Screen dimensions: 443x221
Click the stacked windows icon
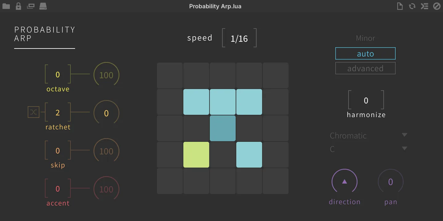(31, 6)
